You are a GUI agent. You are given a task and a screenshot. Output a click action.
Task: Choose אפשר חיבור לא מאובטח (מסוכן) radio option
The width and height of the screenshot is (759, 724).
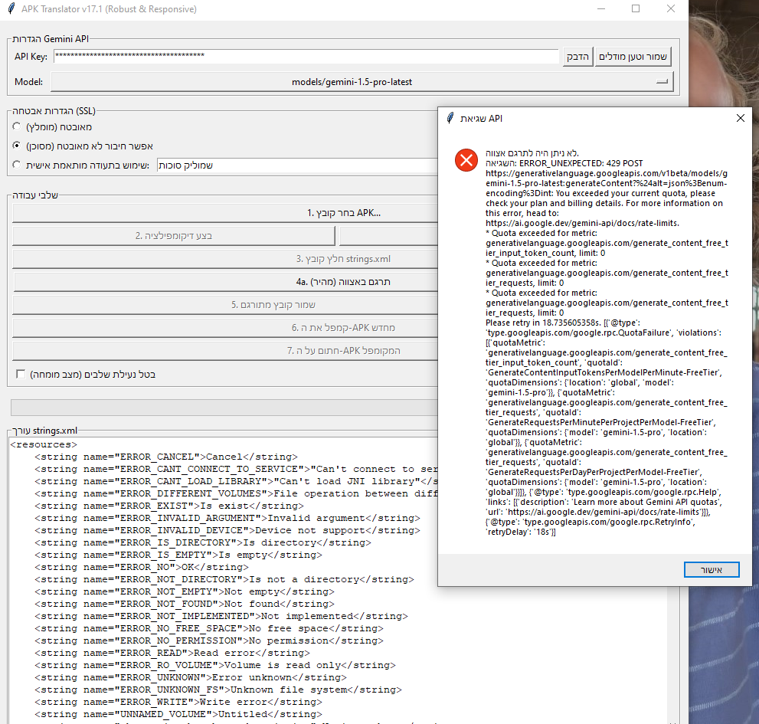pos(18,146)
